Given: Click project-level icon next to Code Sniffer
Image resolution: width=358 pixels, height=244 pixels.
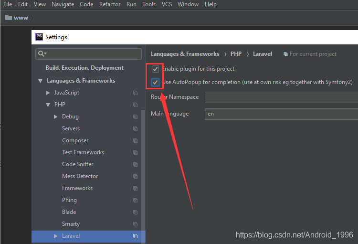Looking at the screenshot, I should tap(136, 164).
